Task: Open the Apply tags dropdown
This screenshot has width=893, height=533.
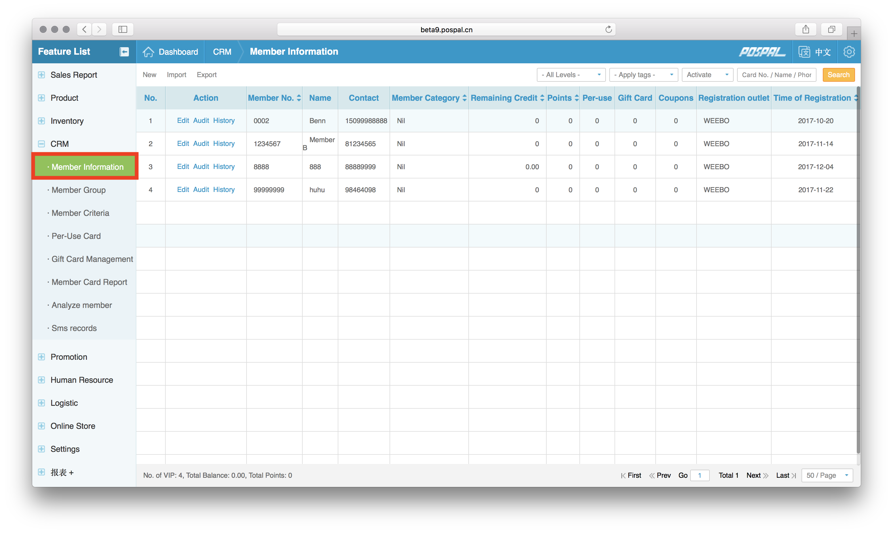Action: [x=643, y=75]
